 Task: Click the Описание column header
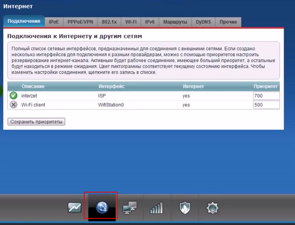pos(33,86)
